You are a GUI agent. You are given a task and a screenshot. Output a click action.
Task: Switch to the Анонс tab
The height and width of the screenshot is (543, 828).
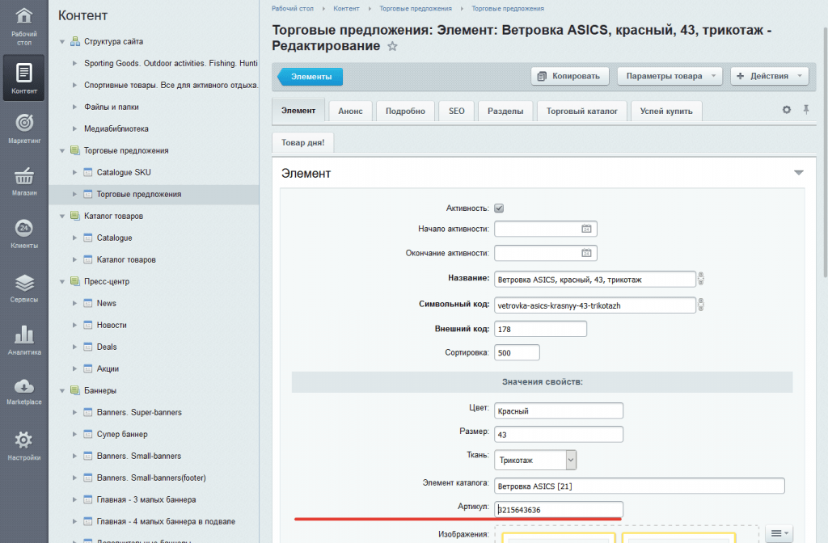click(351, 111)
